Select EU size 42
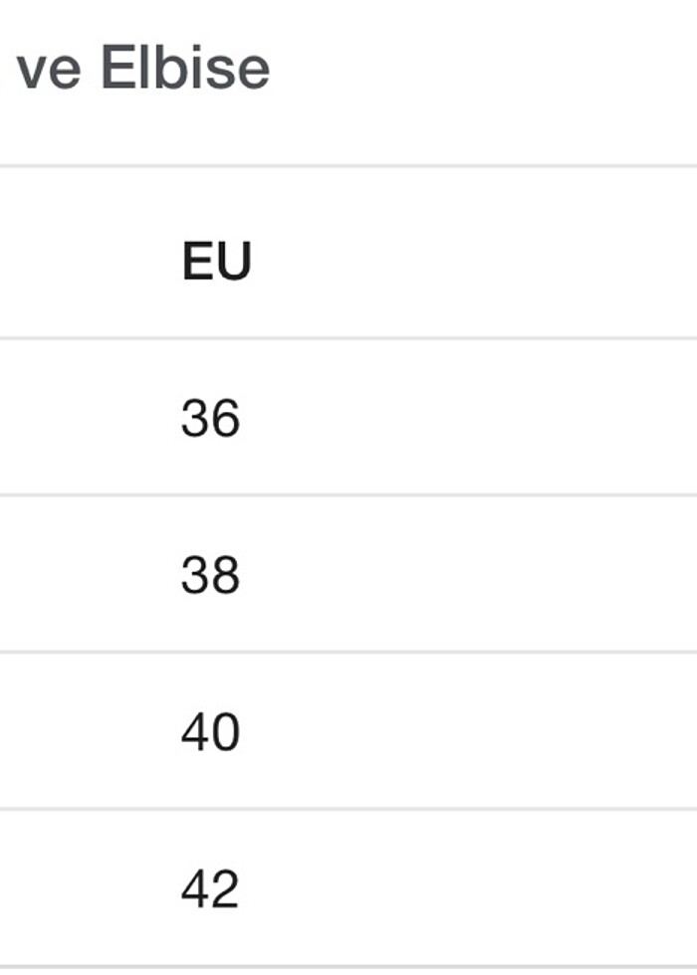This screenshot has height=975, width=697. click(x=210, y=888)
